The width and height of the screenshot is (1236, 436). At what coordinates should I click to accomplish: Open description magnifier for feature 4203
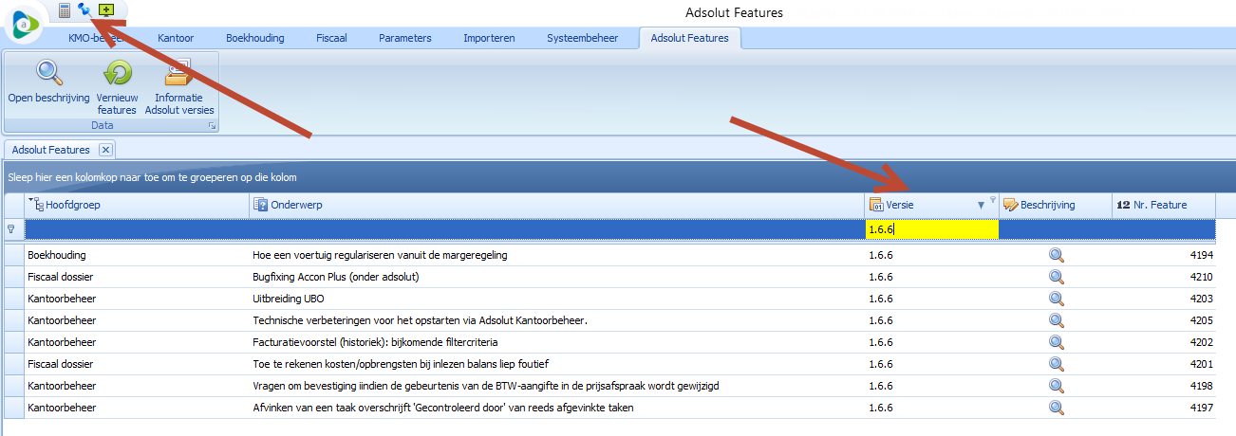pyautogui.click(x=1056, y=299)
